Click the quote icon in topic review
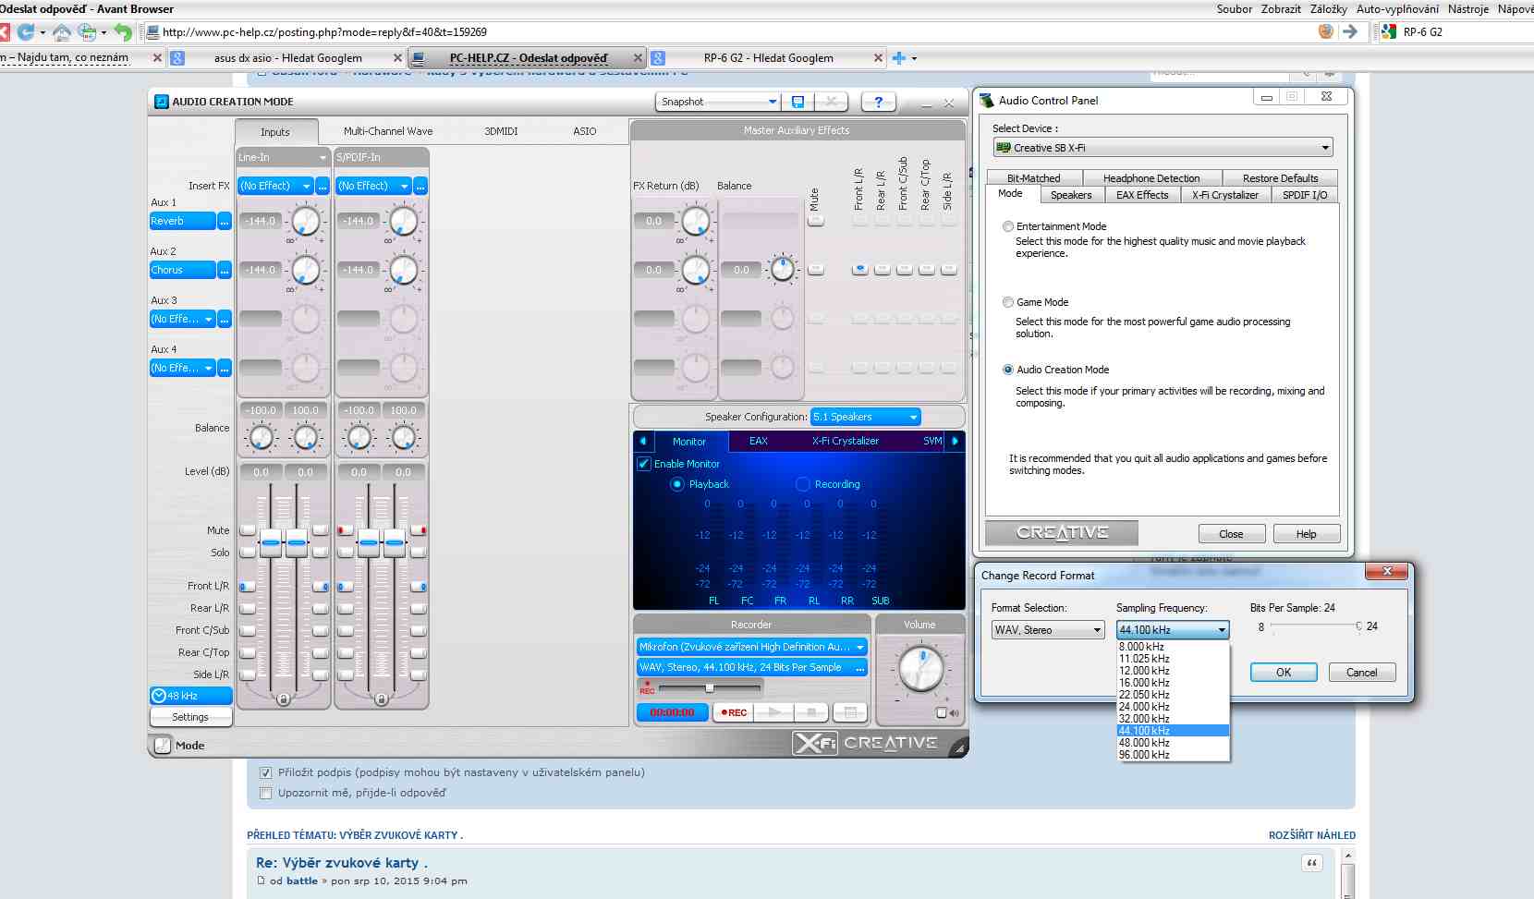 point(1312,863)
